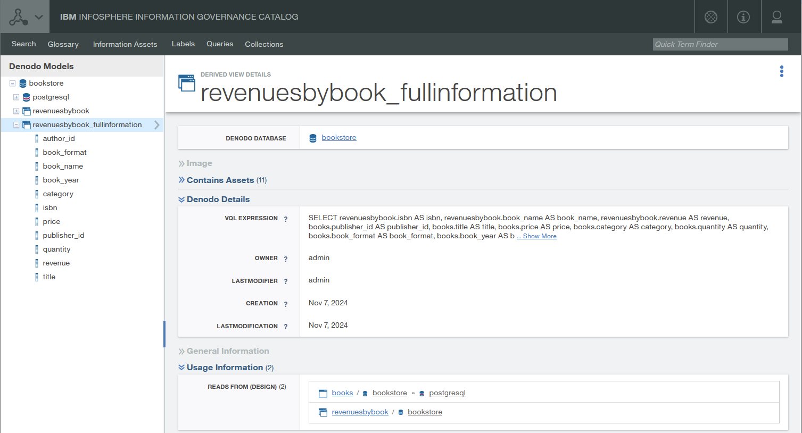
Task: Open the Search menu
Action: pyautogui.click(x=24, y=44)
